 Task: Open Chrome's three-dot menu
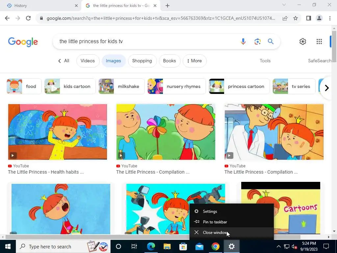[x=330, y=18]
